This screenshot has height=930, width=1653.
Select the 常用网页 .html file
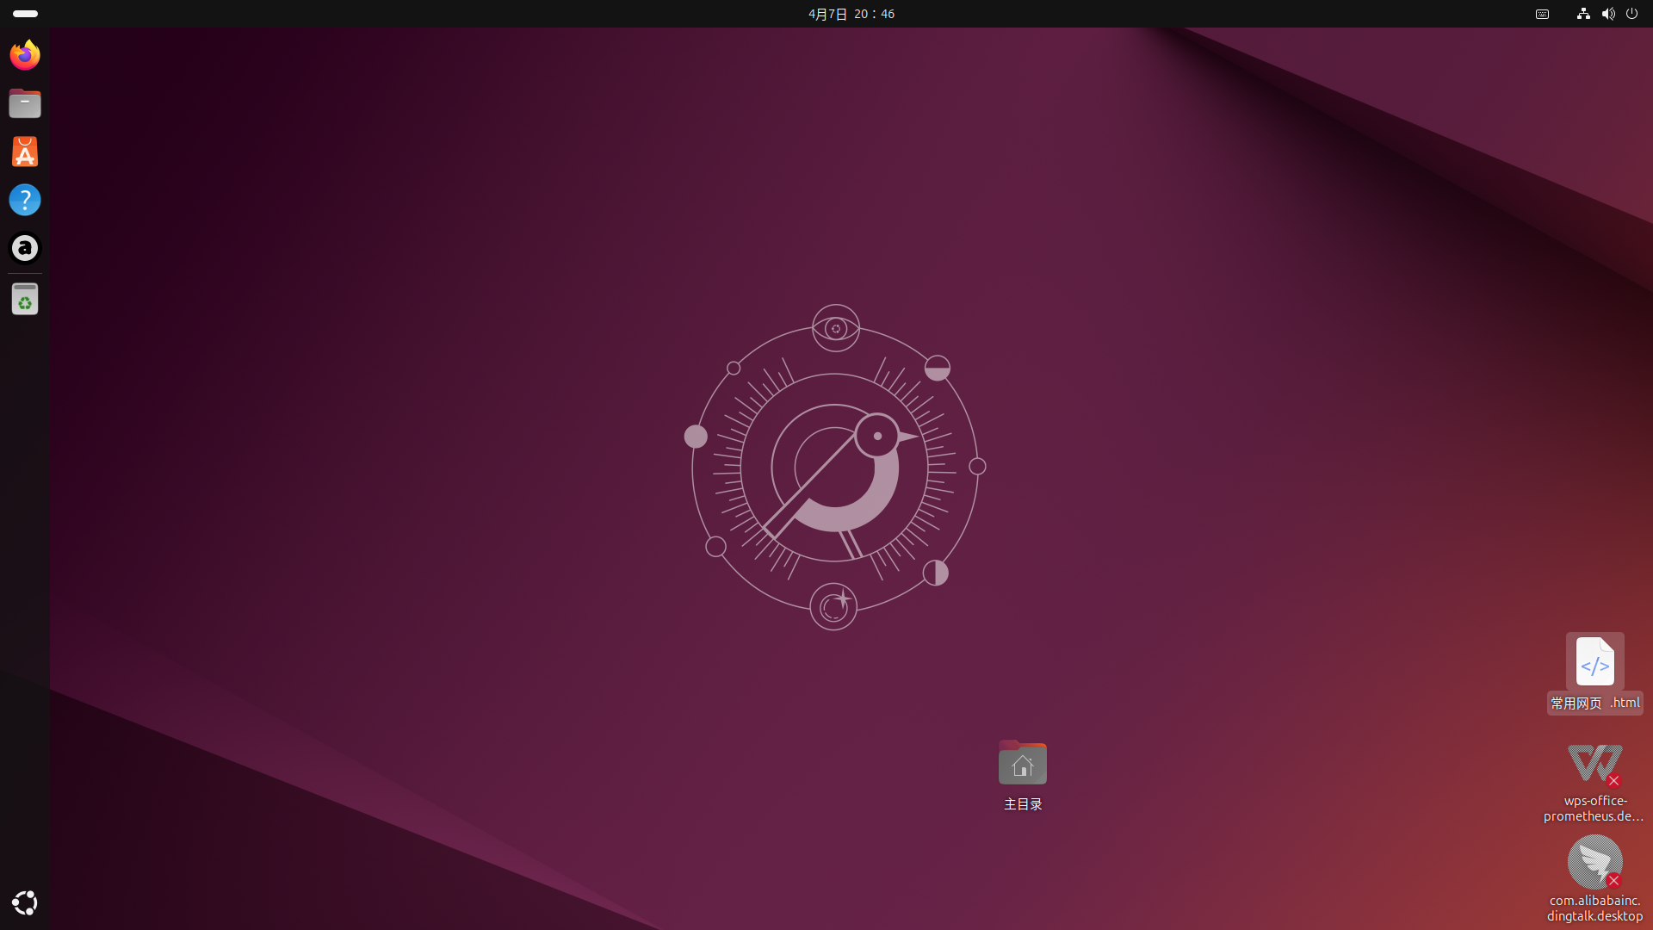(1595, 673)
